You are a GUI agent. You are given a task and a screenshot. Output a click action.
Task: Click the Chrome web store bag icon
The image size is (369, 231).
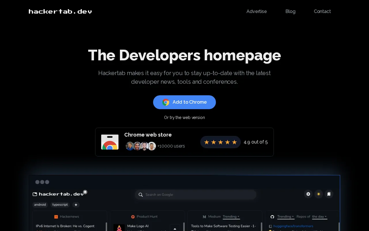pyautogui.click(x=110, y=142)
